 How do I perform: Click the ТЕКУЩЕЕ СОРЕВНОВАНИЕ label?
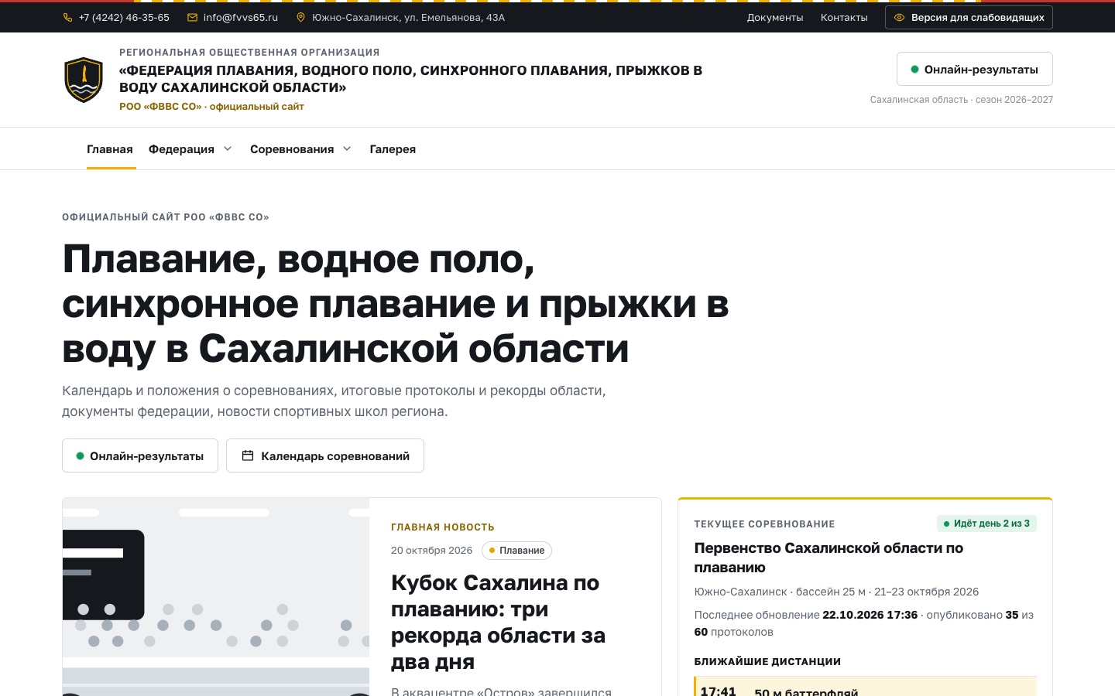click(765, 524)
